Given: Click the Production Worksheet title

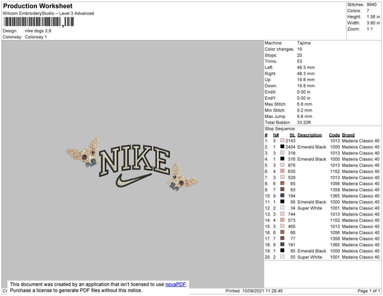Looking at the screenshot, I should coord(38,6).
